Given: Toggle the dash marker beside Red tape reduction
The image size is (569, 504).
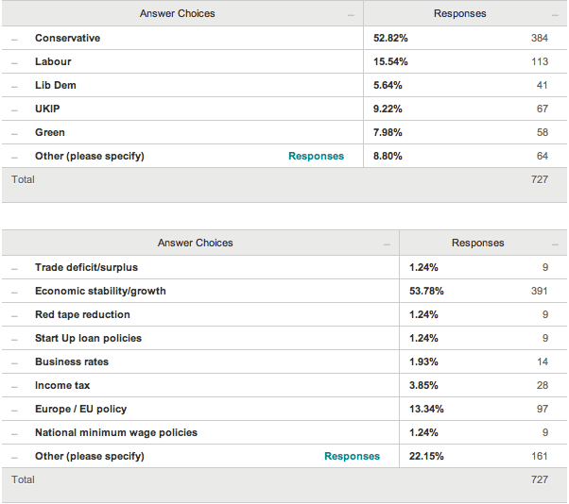Looking at the screenshot, I should click(x=15, y=315).
